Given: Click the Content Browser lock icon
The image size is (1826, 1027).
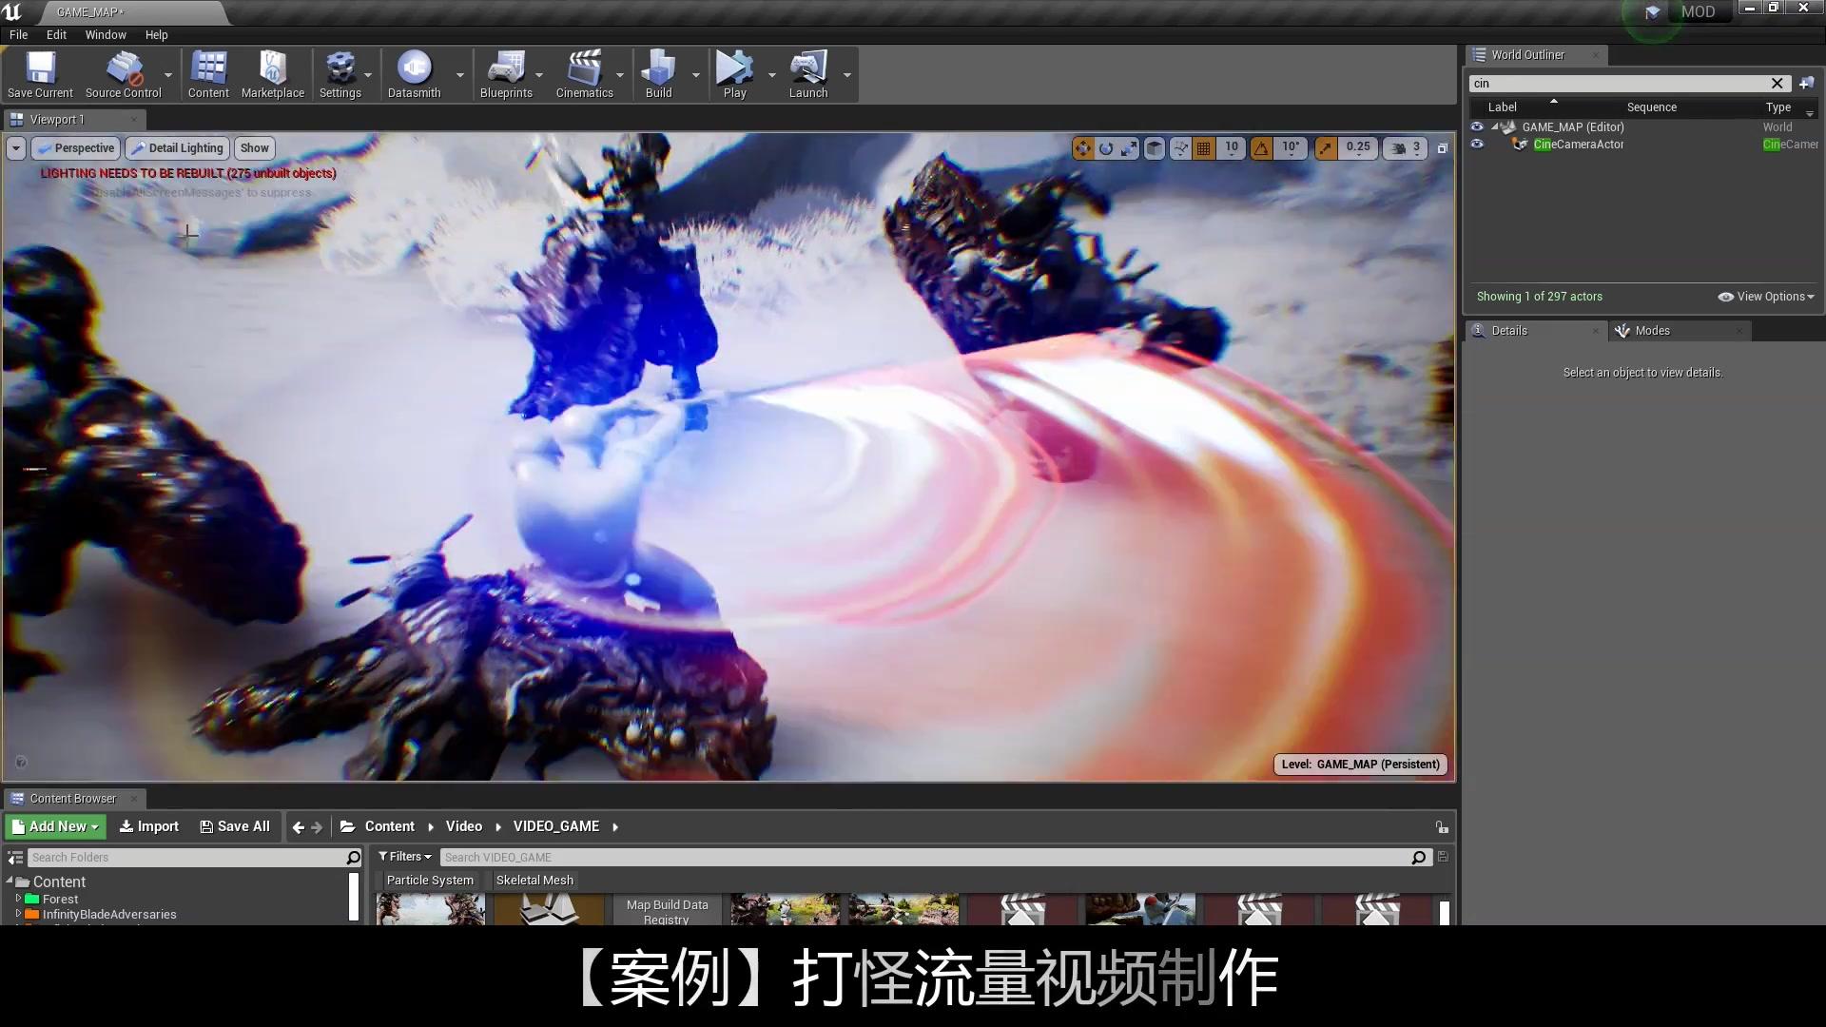Looking at the screenshot, I should pyautogui.click(x=1442, y=827).
